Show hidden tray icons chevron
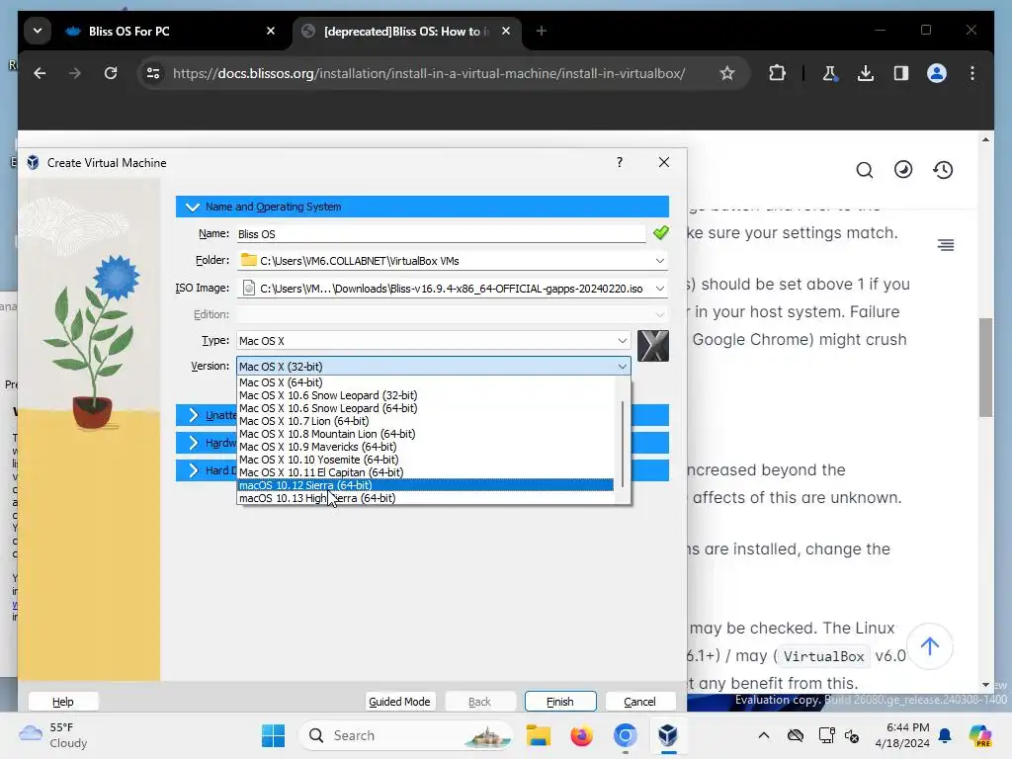This screenshot has height=759, width=1012. pyautogui.click(x=764, y=735)
